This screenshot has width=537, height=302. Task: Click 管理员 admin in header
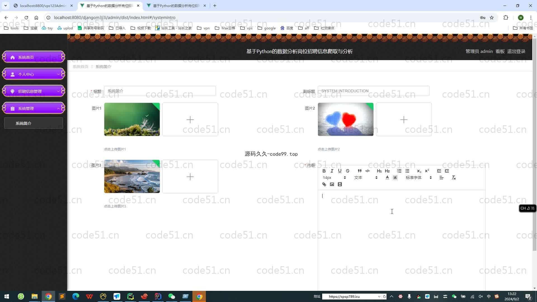(x=479, y=51)
